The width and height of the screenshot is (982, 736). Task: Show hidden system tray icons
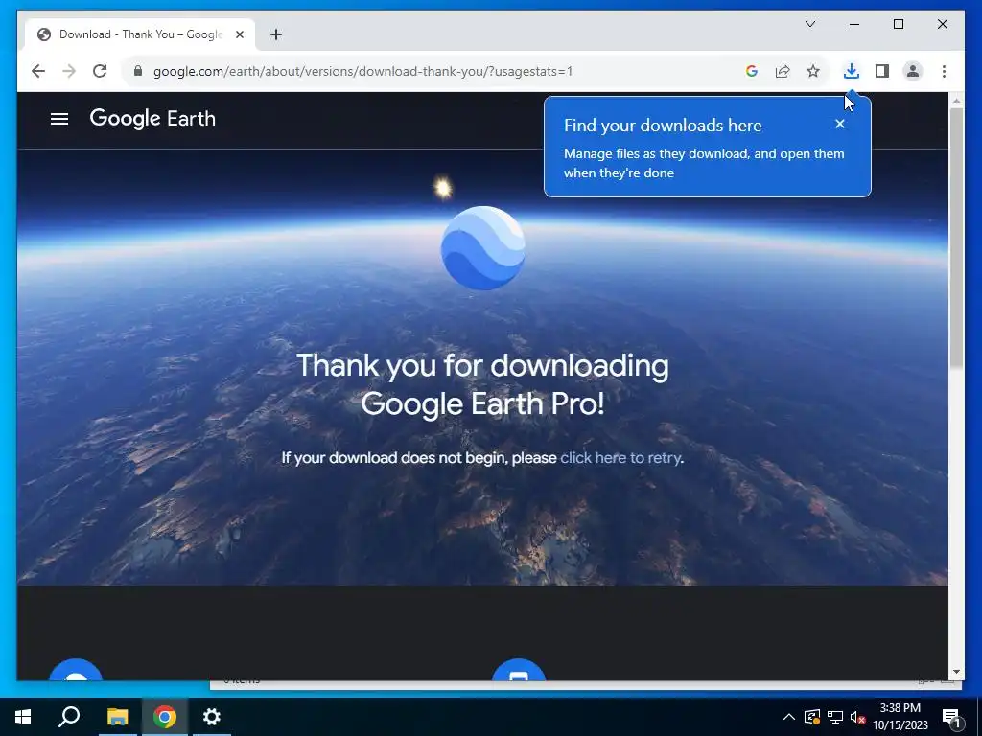pyautogui.click(x=789, y=717)
